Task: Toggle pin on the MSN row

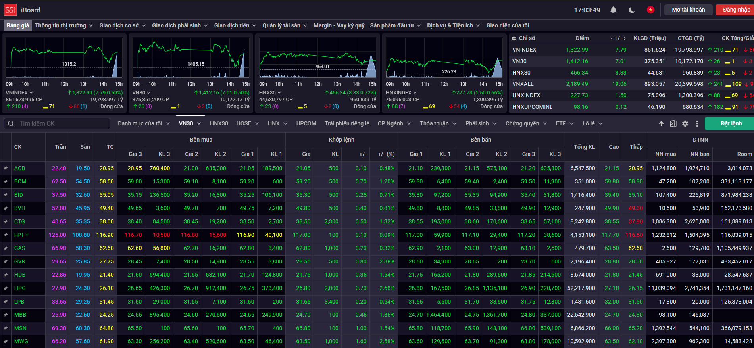Action: pos(6,329)
